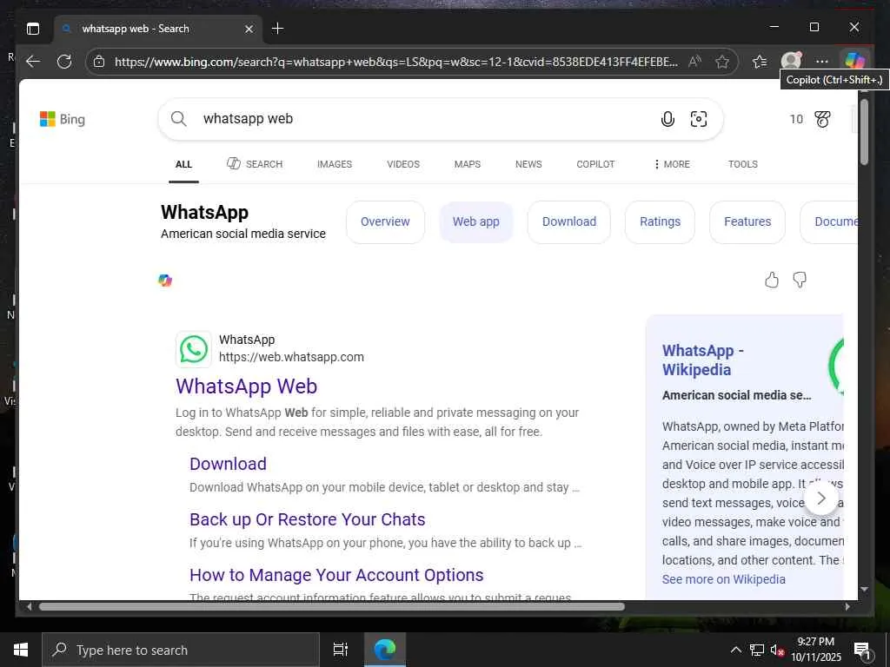This screenshot has height=667, width=890.
Task: Click See more on Wikipedia
Action: click(724, 579)
